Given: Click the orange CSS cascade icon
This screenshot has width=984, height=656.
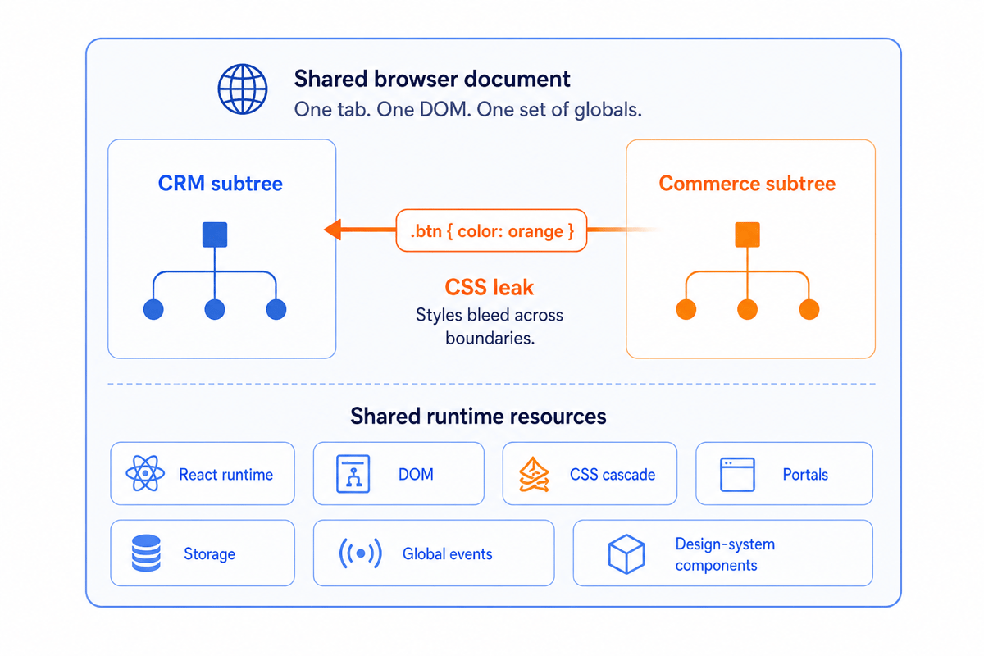Looking at the screenshot, I should 535,474.
